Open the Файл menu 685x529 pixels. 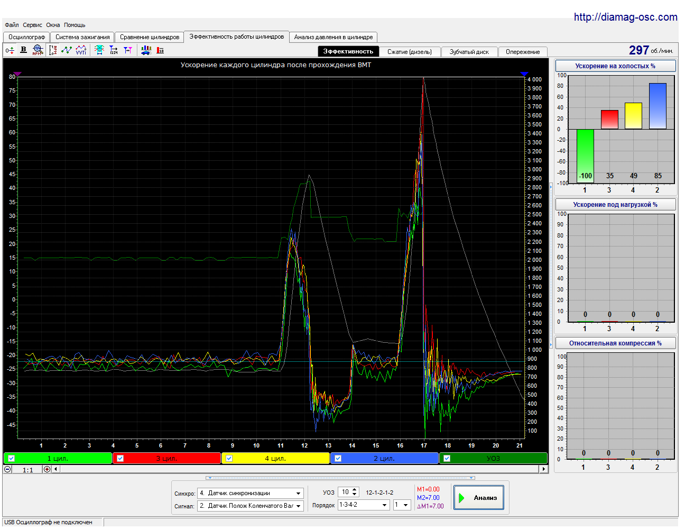point(12,25)
